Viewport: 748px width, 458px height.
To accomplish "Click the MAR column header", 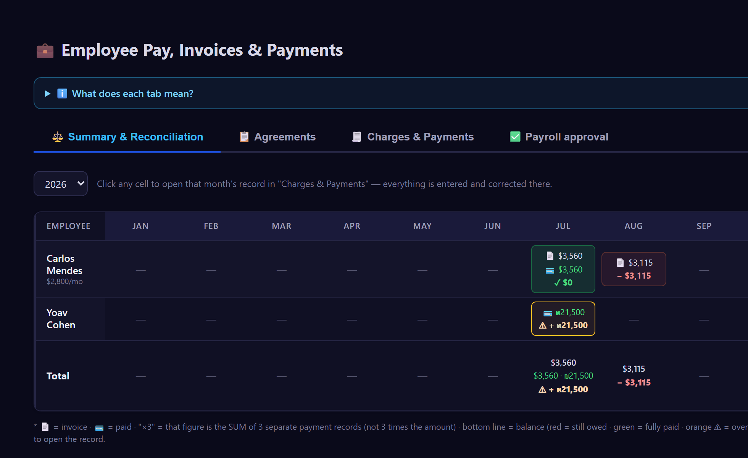I will point(282,226).
